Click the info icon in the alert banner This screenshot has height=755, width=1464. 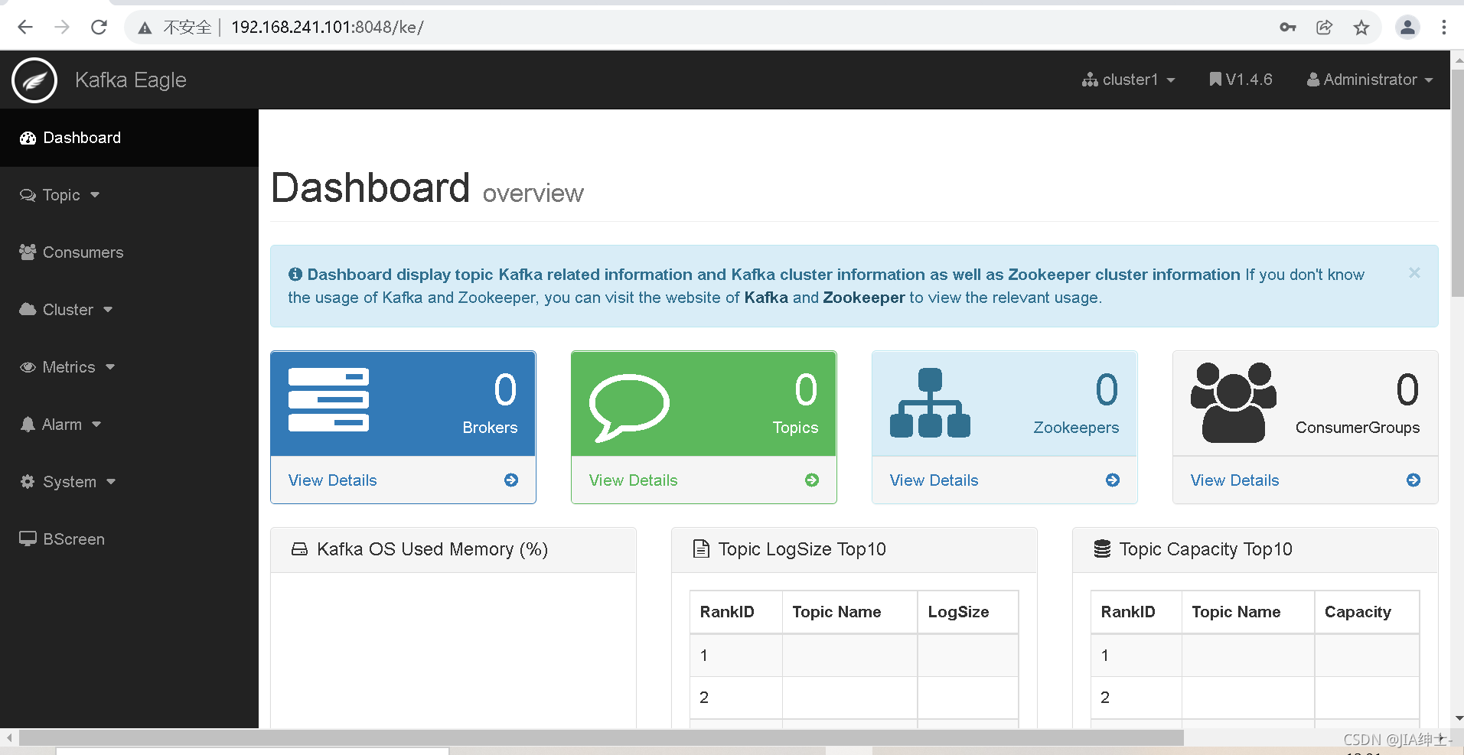coord(295,275)
